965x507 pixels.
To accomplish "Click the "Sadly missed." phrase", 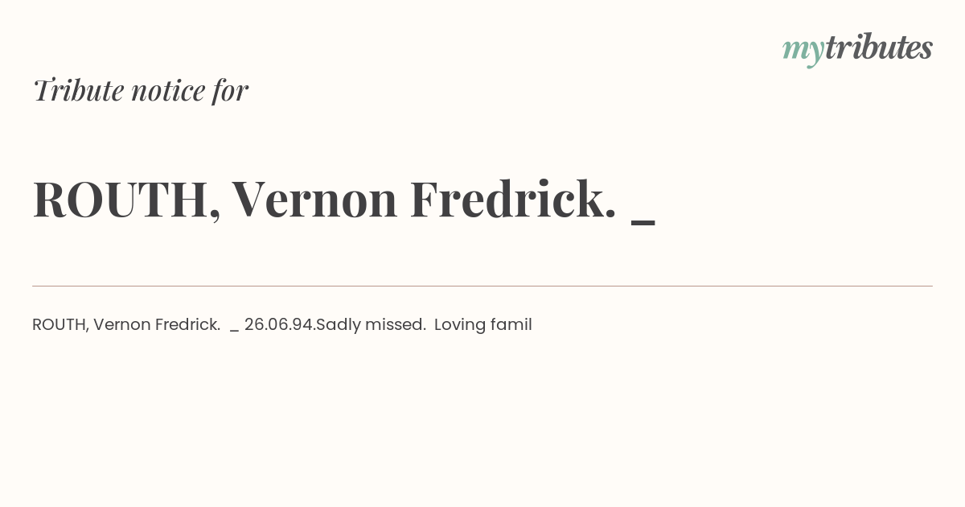I will [x=371, y=325].
